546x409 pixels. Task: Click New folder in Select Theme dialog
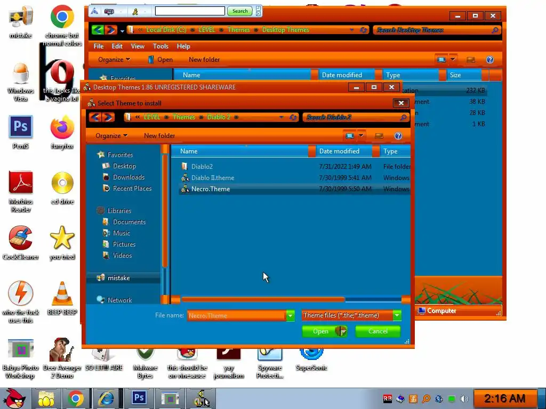[159, 136]
